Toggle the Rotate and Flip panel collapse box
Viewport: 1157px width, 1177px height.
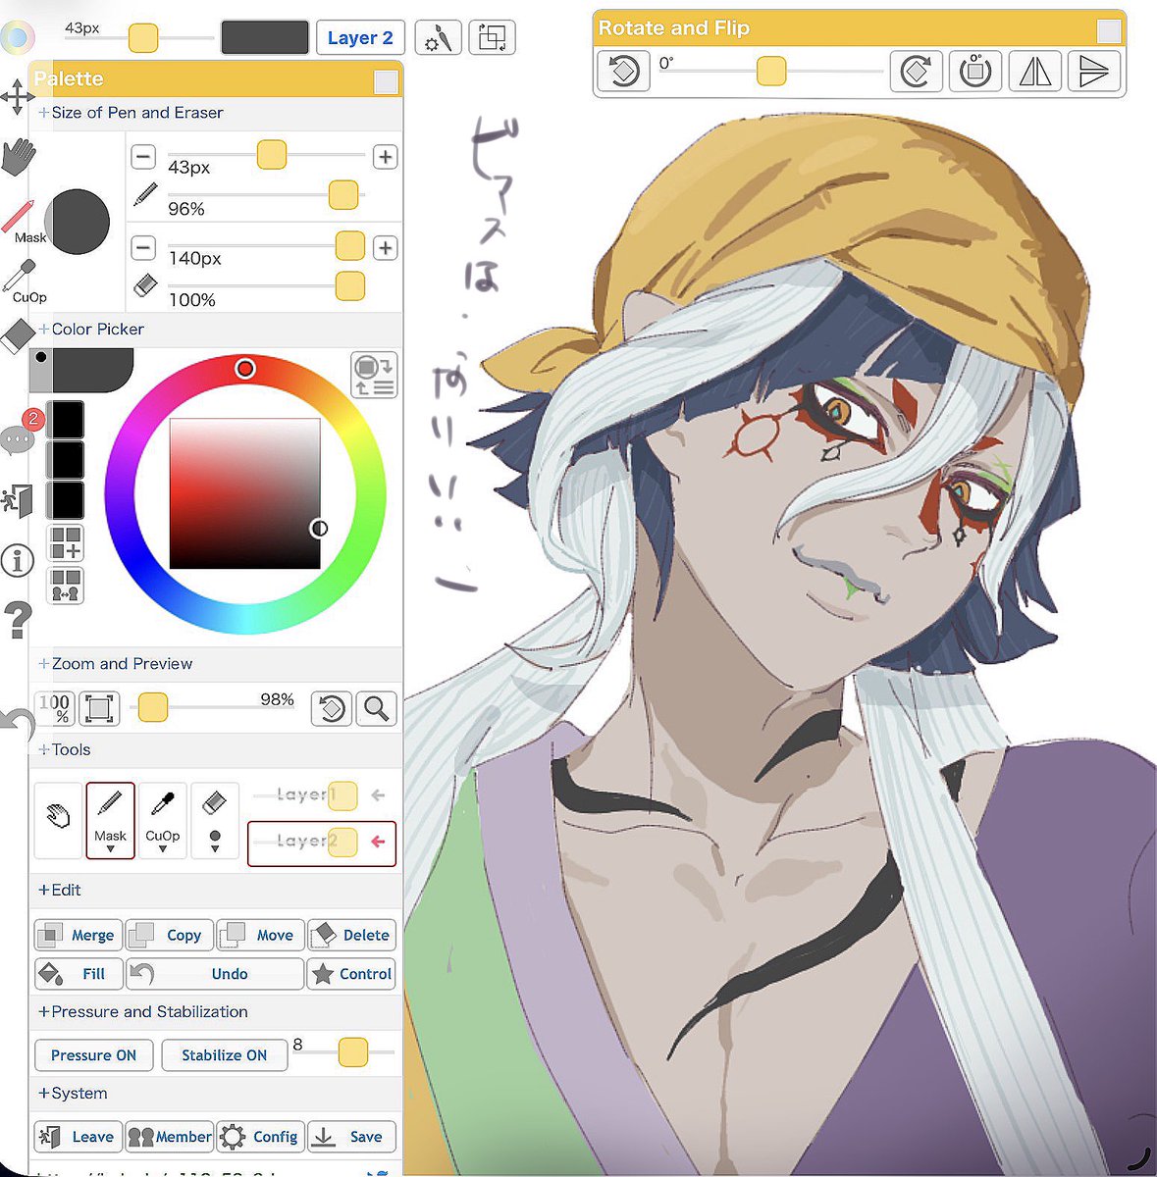pos(1109,30)
